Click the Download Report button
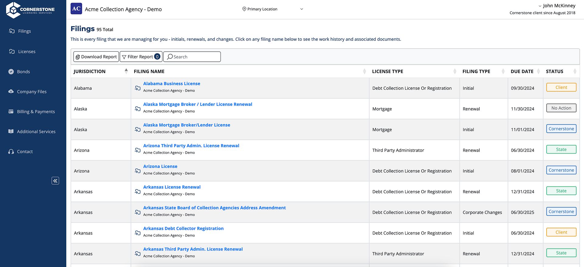This screenshot has height=267, width=584. pos(96,57)
